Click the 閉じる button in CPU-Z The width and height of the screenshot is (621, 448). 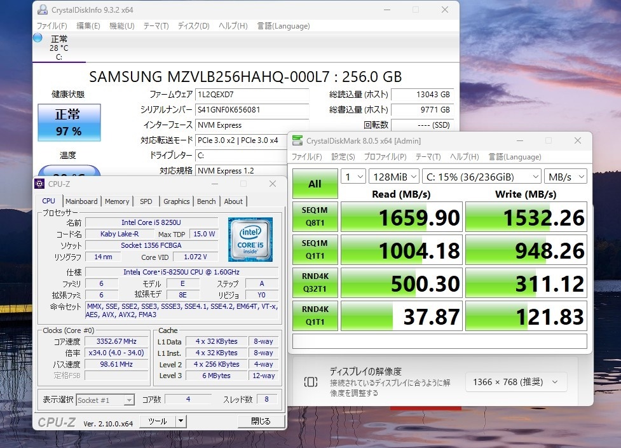coord(261,421)
